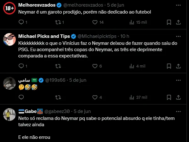Image resolution: width=189 pixels, height=142 pixels.
Task: Retweet the Michael Picks and Tips post
Action: pos(58,66)
